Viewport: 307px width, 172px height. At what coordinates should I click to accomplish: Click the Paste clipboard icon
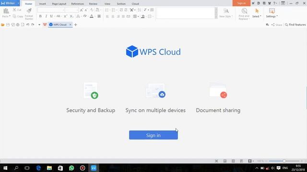coord(6,11)
